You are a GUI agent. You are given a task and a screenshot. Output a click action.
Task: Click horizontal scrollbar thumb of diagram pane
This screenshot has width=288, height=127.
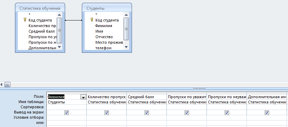tap(7, 85)
